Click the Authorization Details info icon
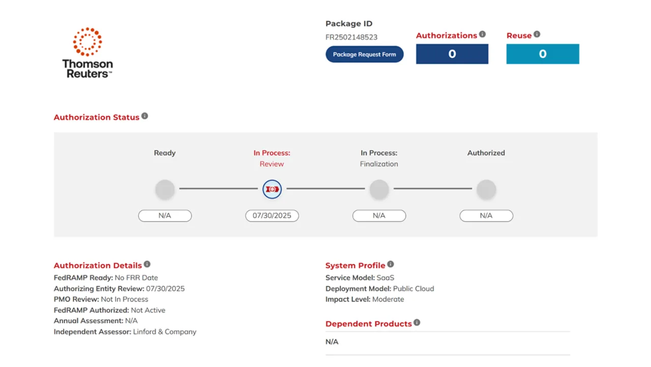651x367 pixels. (147, 264)
